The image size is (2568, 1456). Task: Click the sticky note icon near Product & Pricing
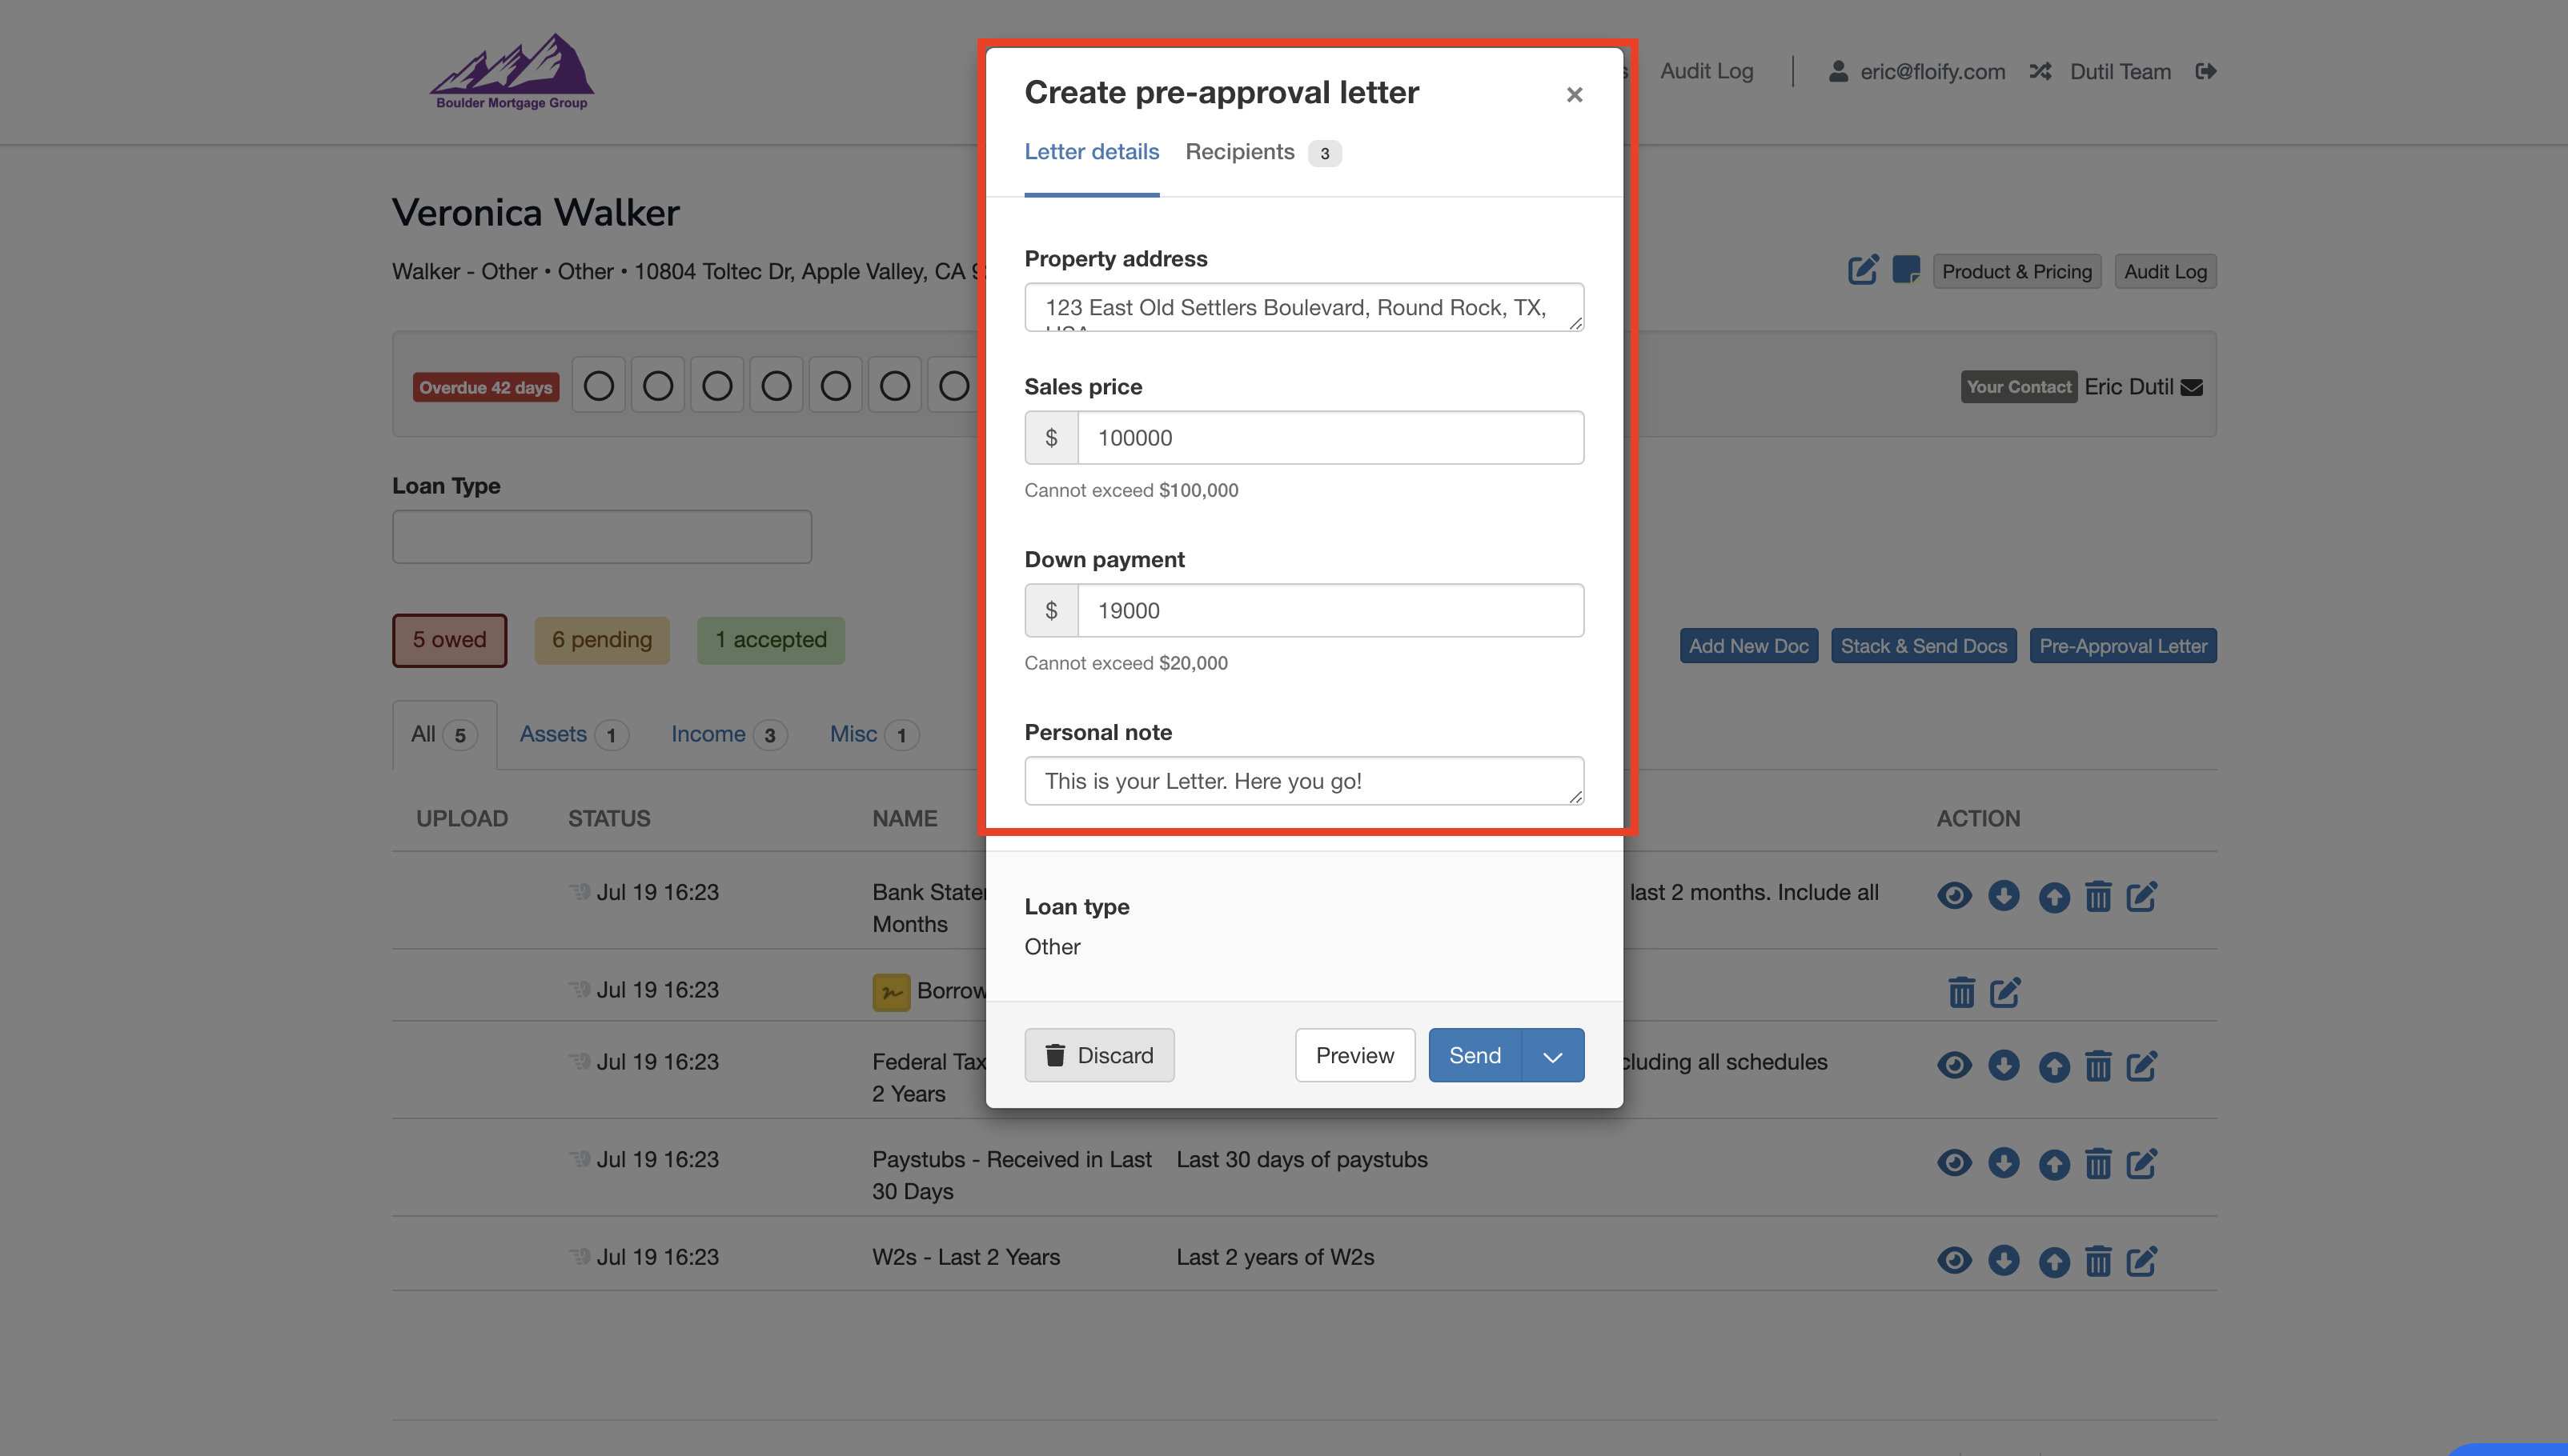point(1906,270)
